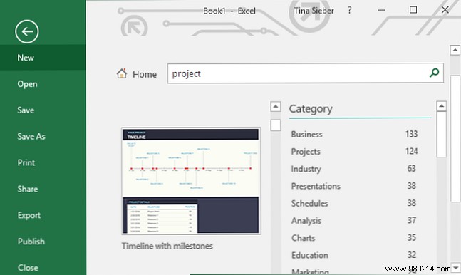Click the category list scrollbar thumb

(441, 135)
